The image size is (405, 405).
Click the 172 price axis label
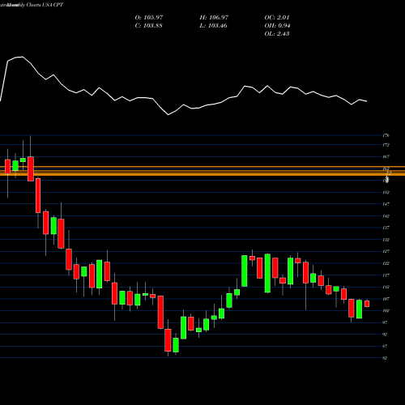coord(386,145)
